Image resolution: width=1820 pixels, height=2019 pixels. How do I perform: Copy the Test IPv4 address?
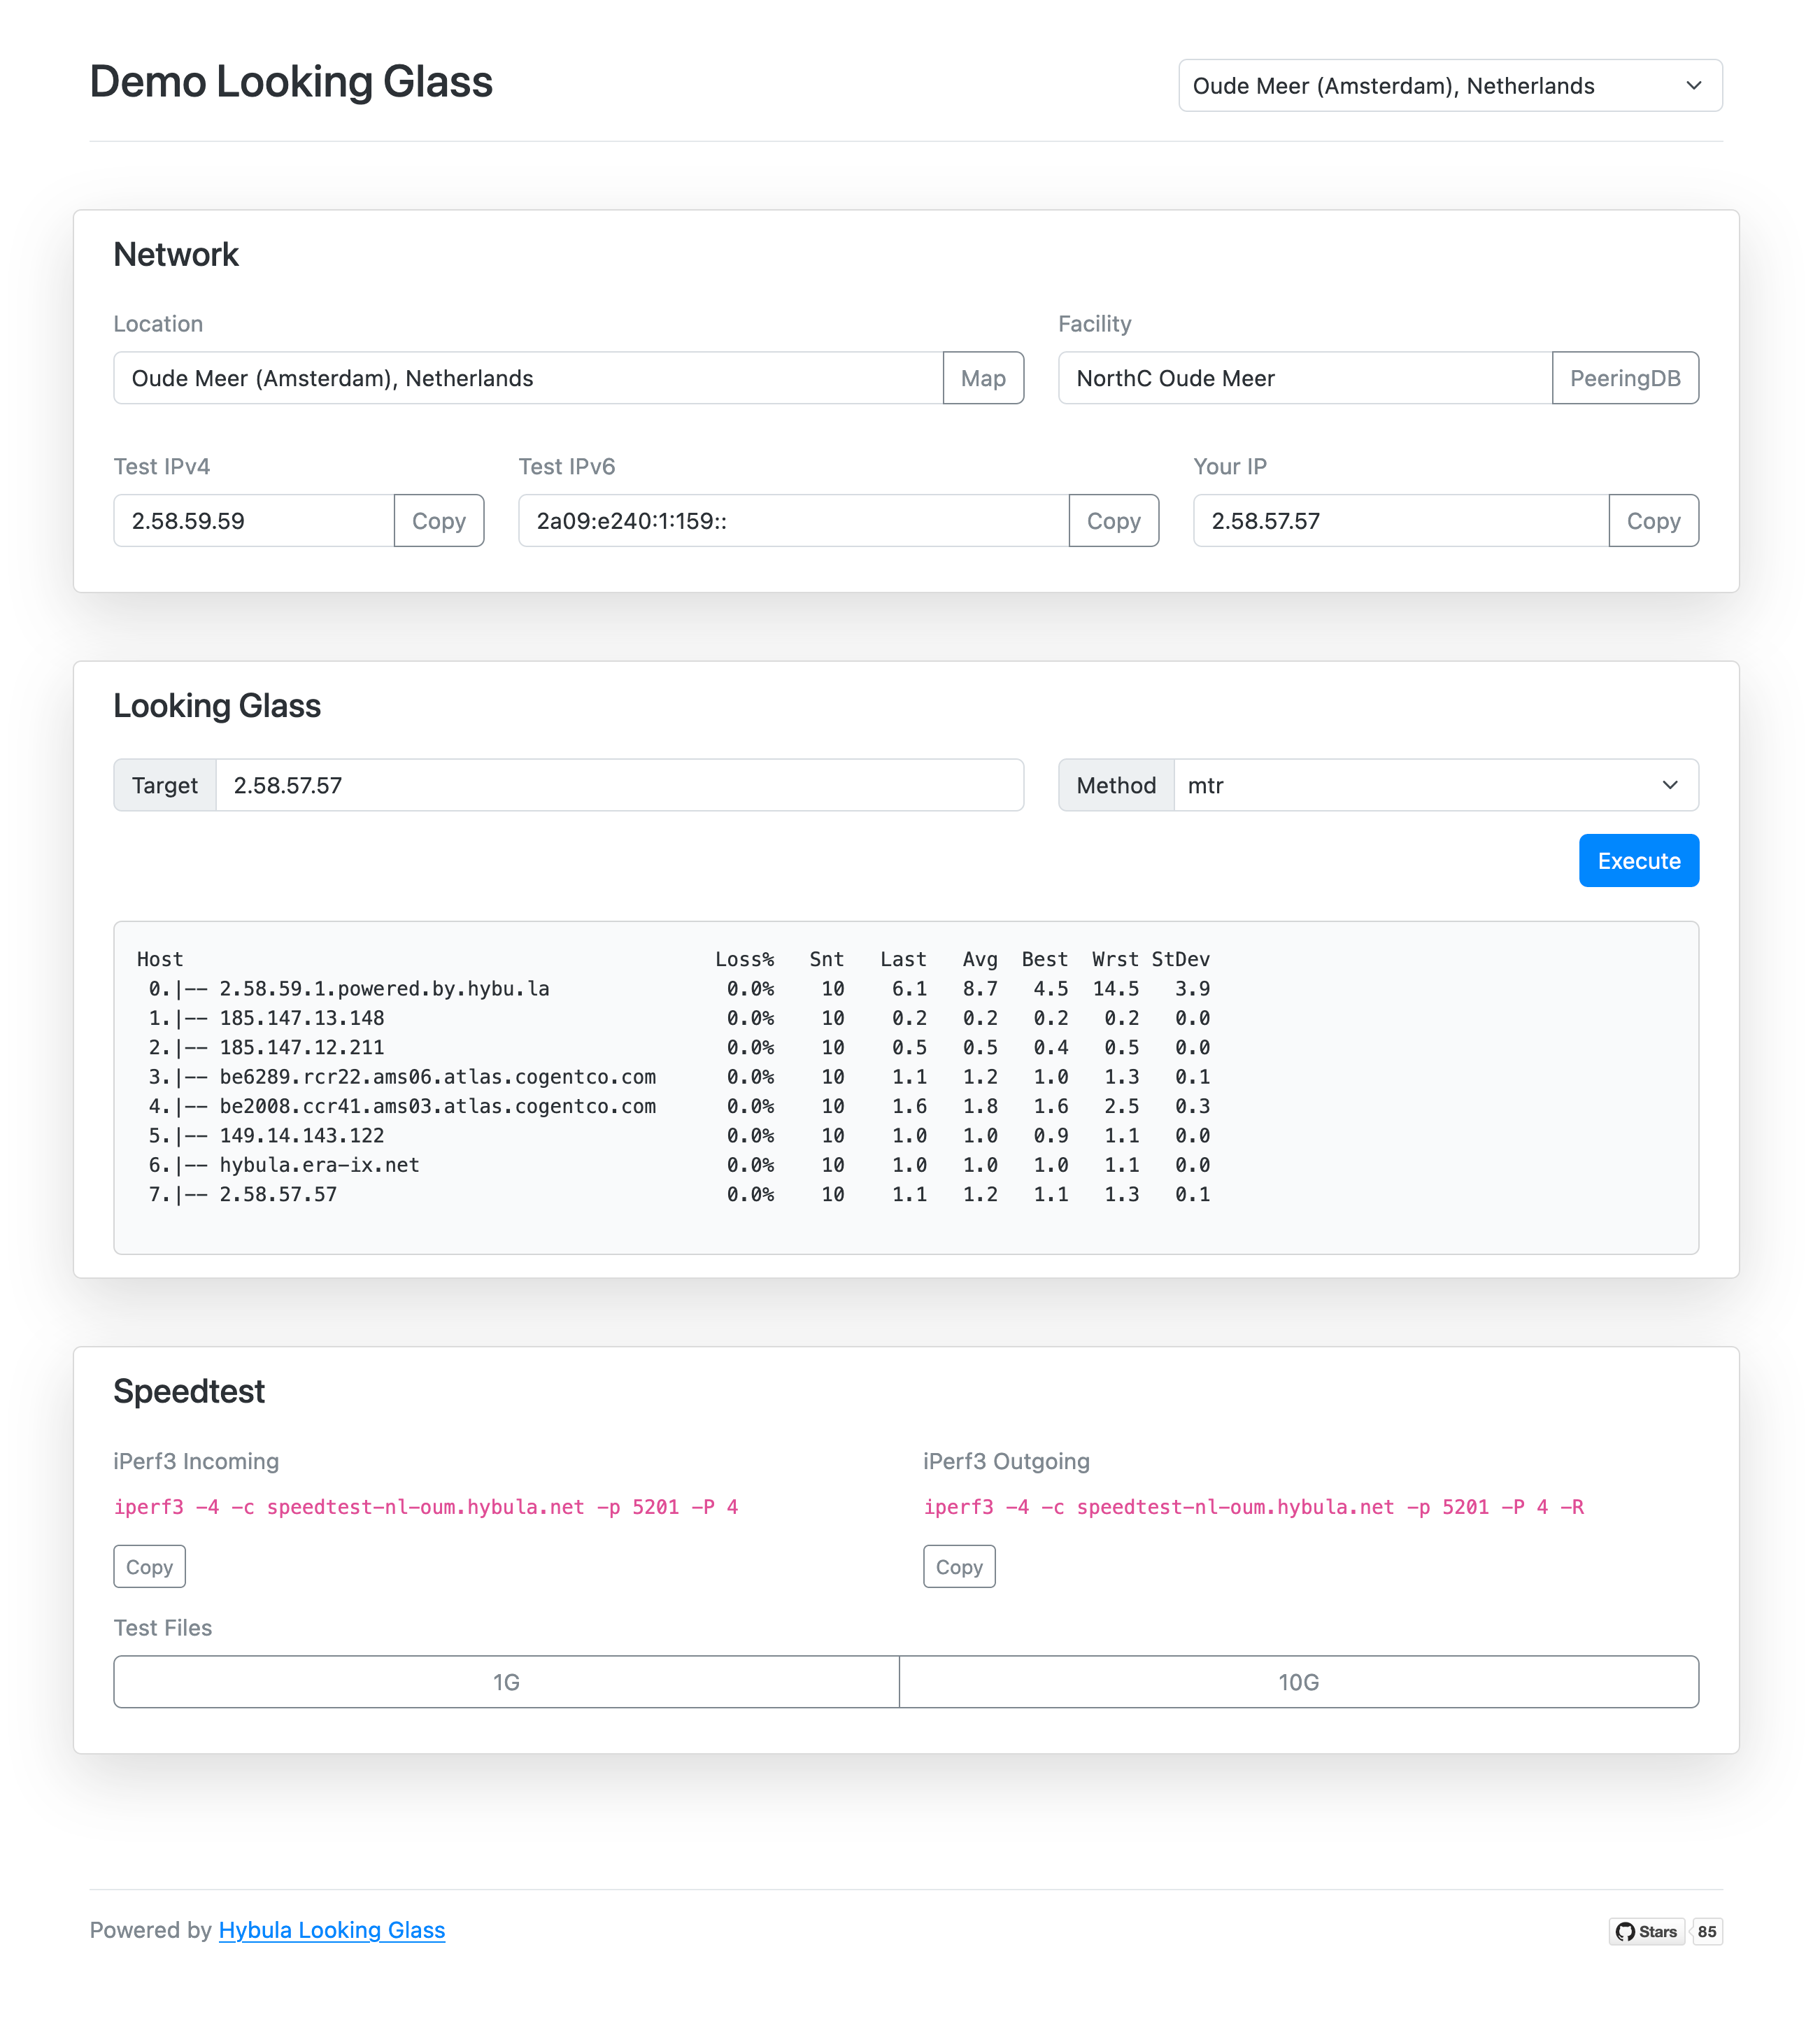(x=438, y=521)
